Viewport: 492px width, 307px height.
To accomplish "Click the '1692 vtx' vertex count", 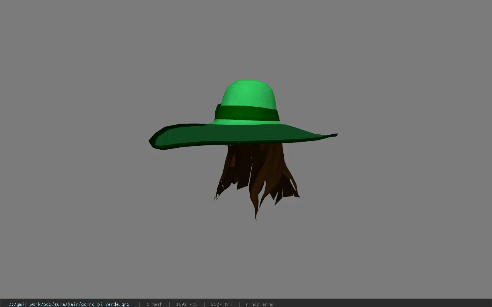I will pos(186,304).
